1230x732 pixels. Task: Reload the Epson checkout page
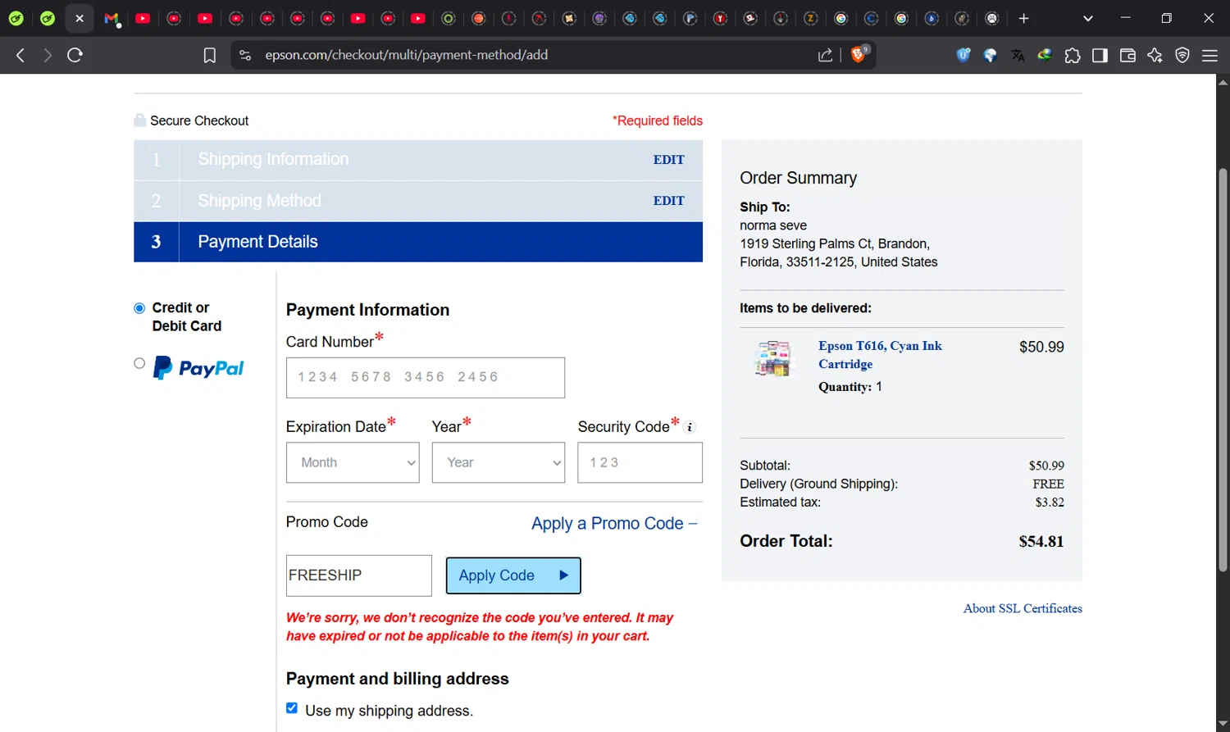point(75,55)
